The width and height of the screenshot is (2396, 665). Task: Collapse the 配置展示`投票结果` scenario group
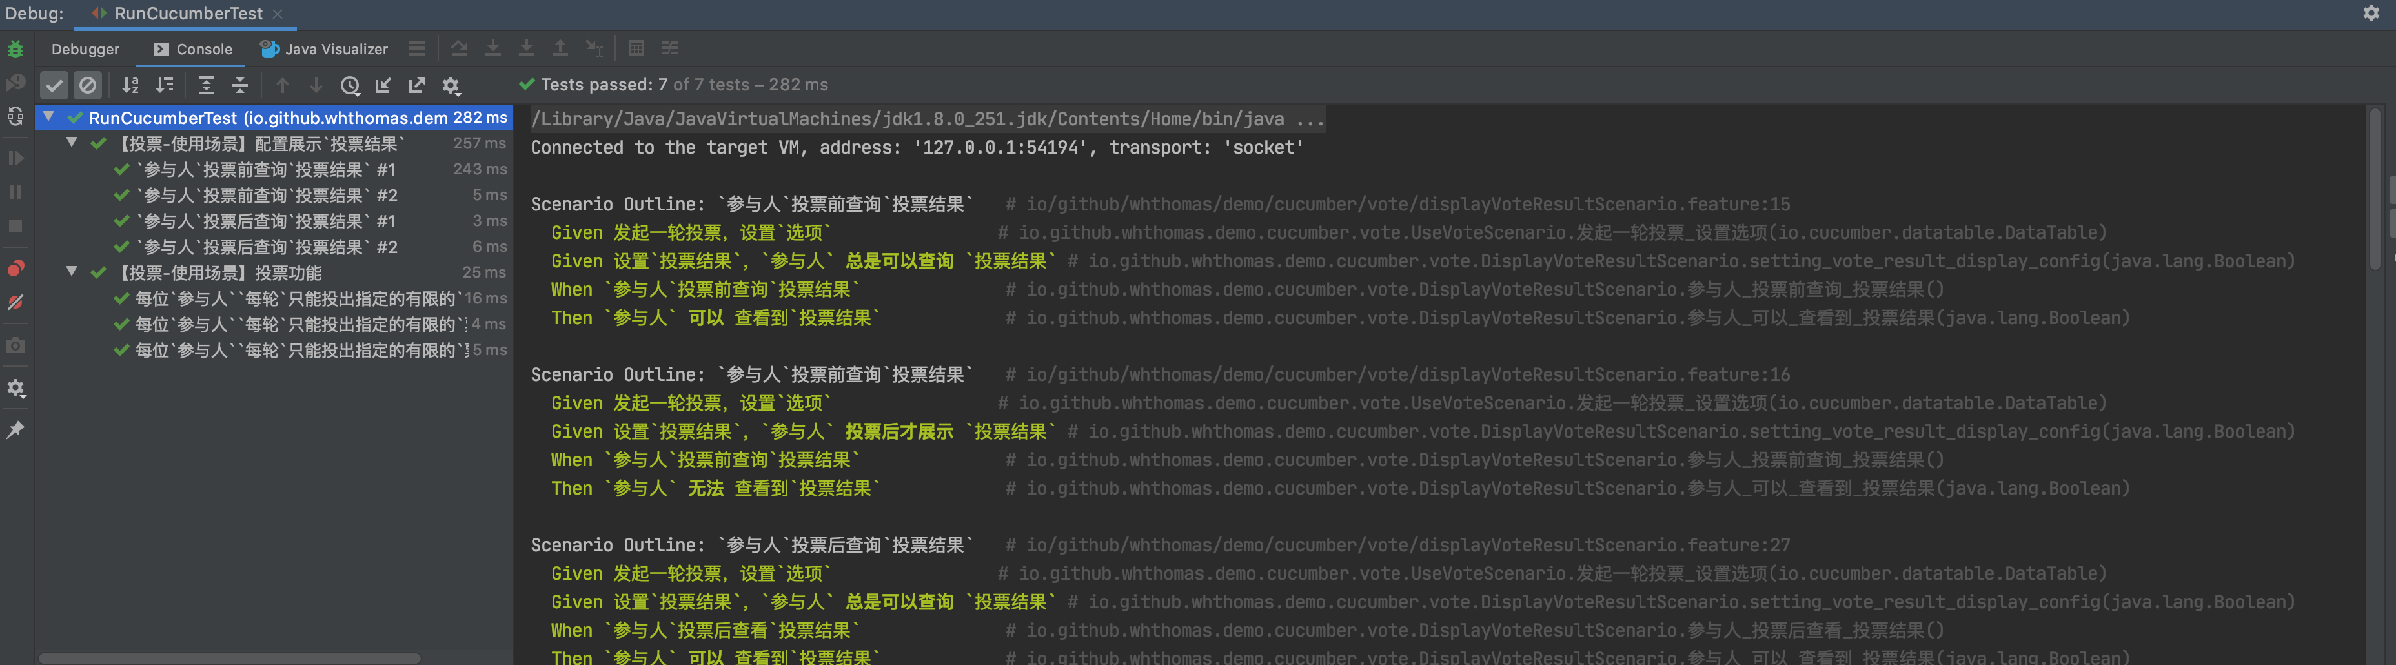[x=72, y=142]
